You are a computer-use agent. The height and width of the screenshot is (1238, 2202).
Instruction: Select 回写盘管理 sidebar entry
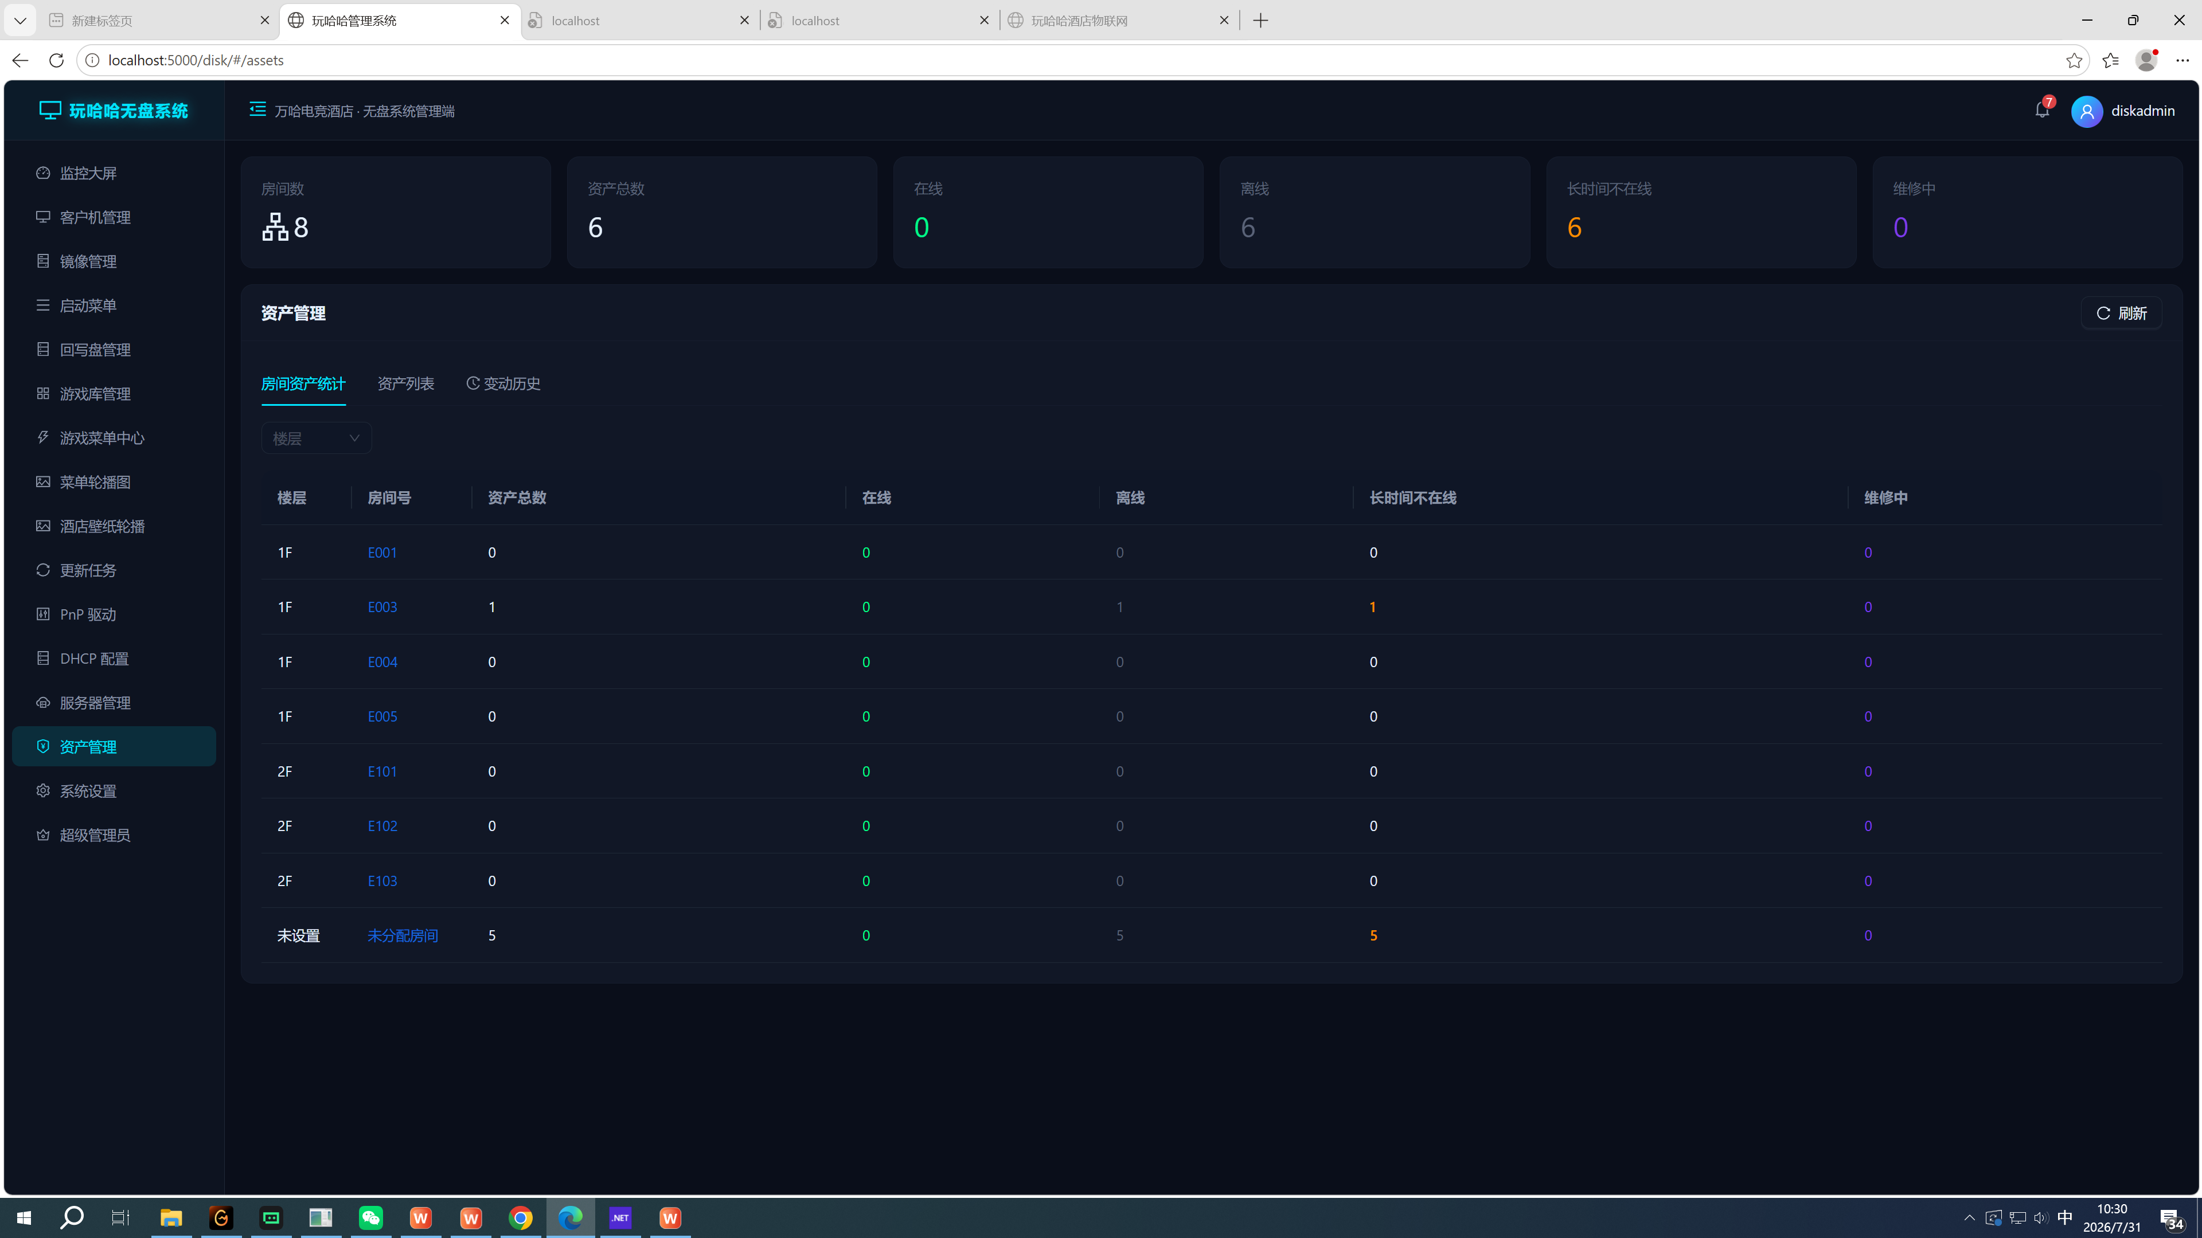coord(114,350)
